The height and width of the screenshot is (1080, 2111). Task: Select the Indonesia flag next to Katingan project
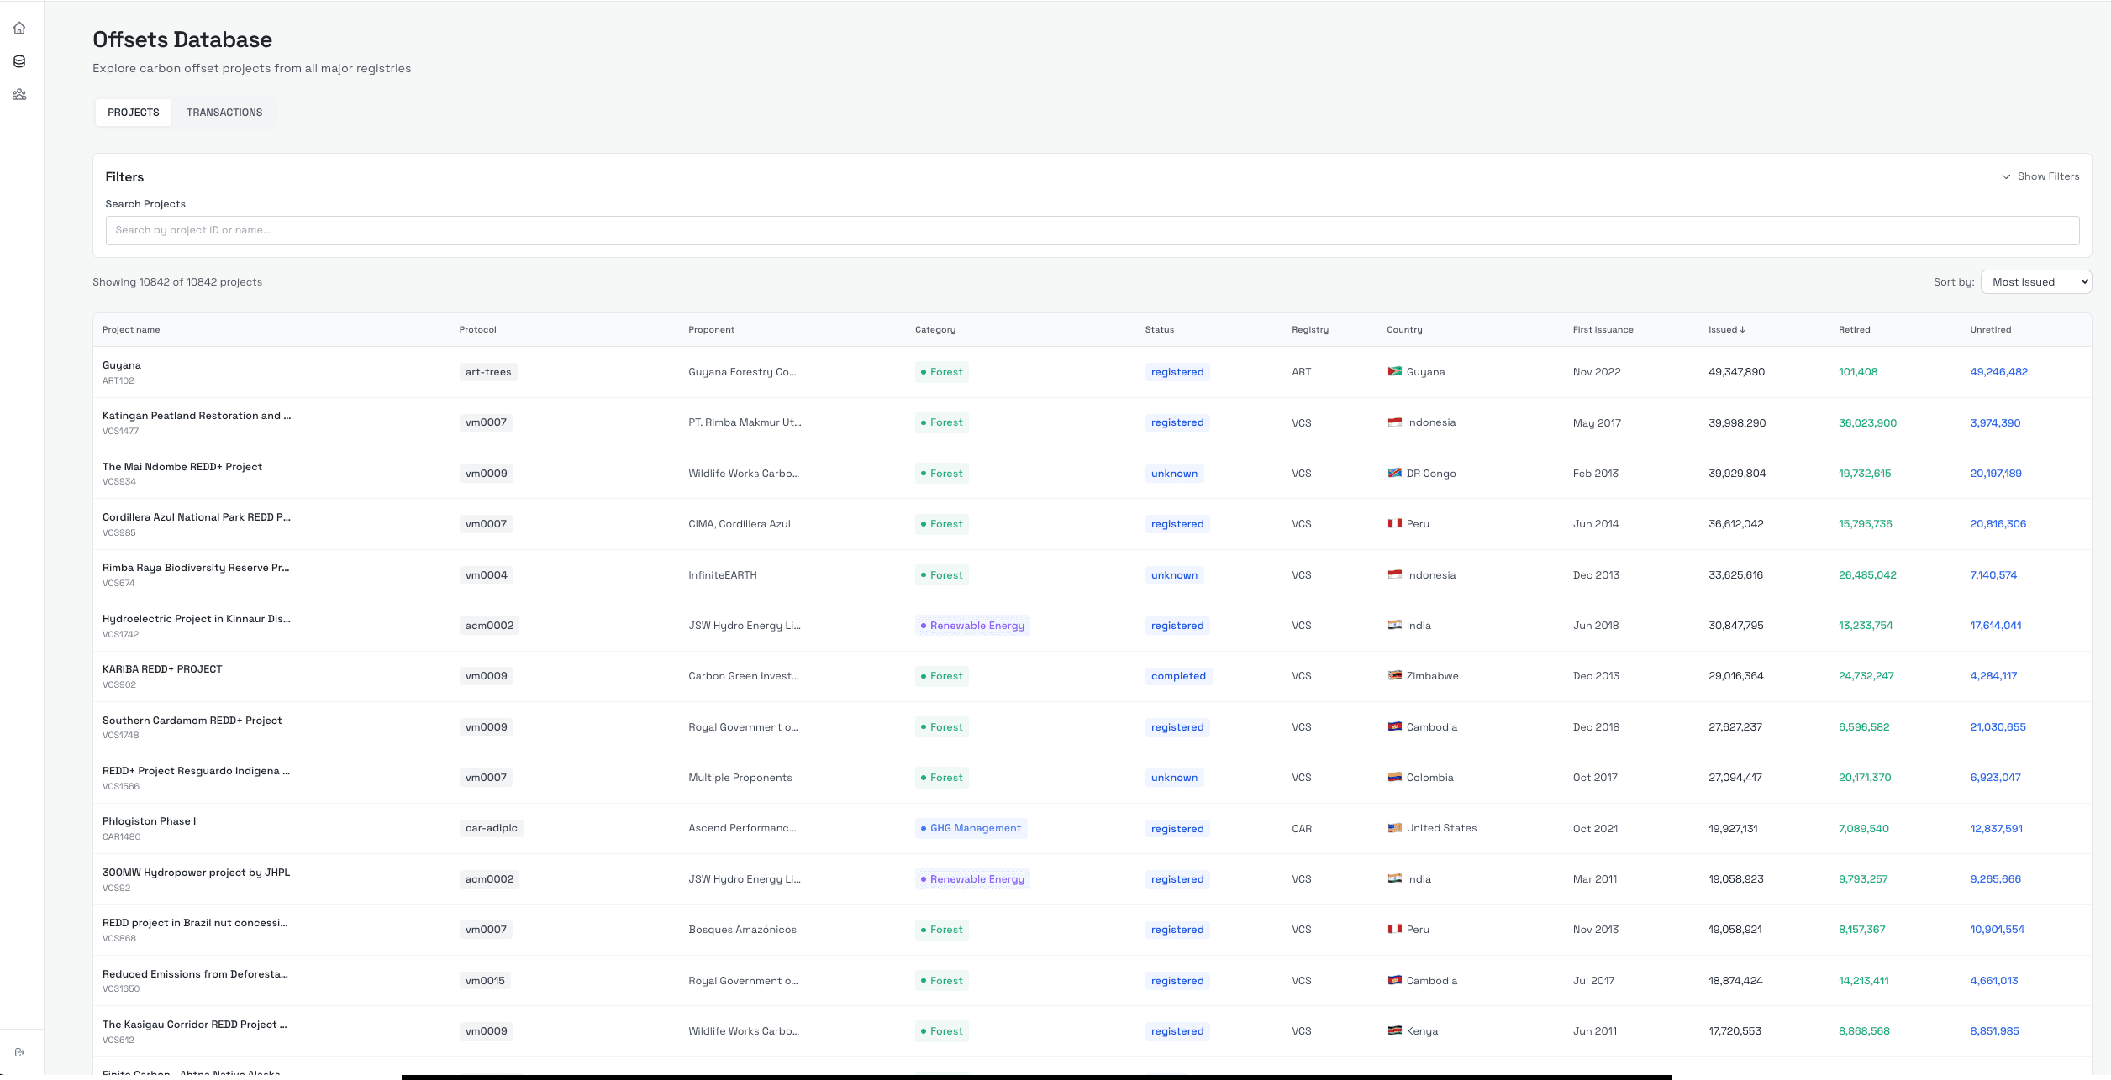click(1394, 422)
